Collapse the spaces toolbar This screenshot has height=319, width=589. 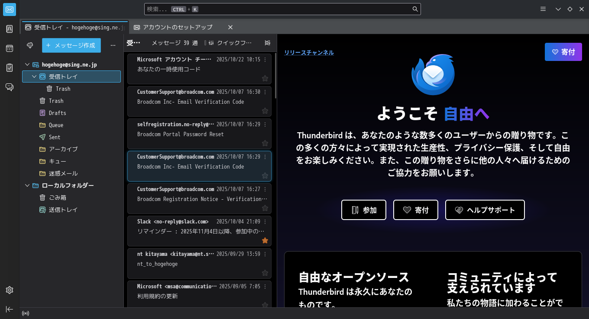click(10, 309)
